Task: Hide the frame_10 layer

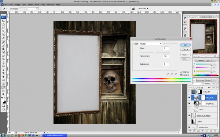Action: click(x=189, y=115)
